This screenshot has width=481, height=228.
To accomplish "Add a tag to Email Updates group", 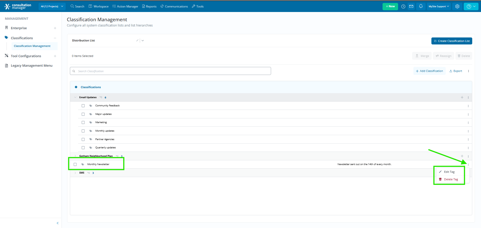I will [462, 97].
